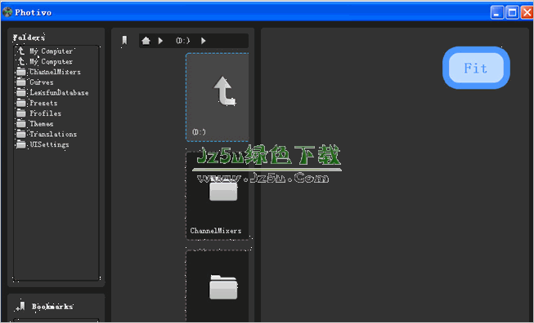Select first My Computer entry in Folders
Image resolution: width=534 pixels, height=323 pixels.
(51, 51)
